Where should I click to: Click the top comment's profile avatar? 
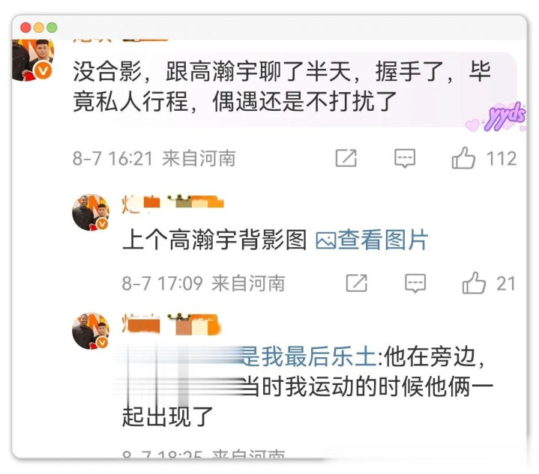pyautogui.click(x=33, y=59)
